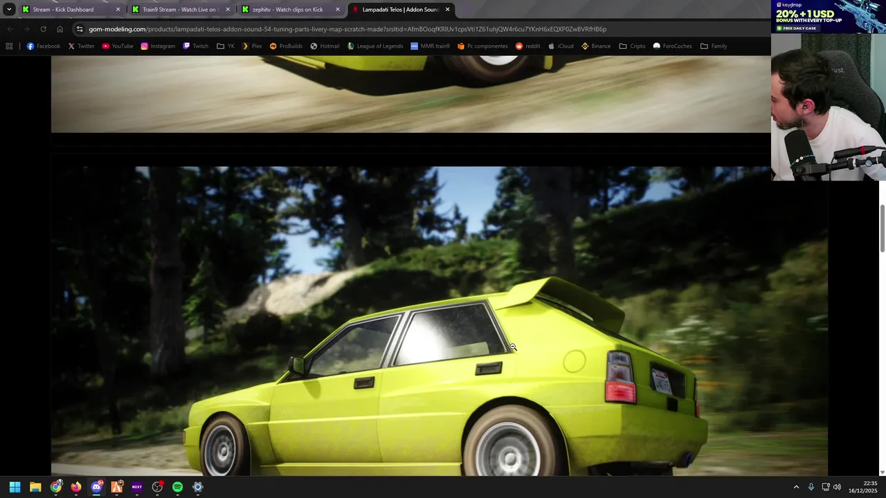This screenshot has height=498, width=886.
Task: Open Windows Start menu
Action: [15, 487]
